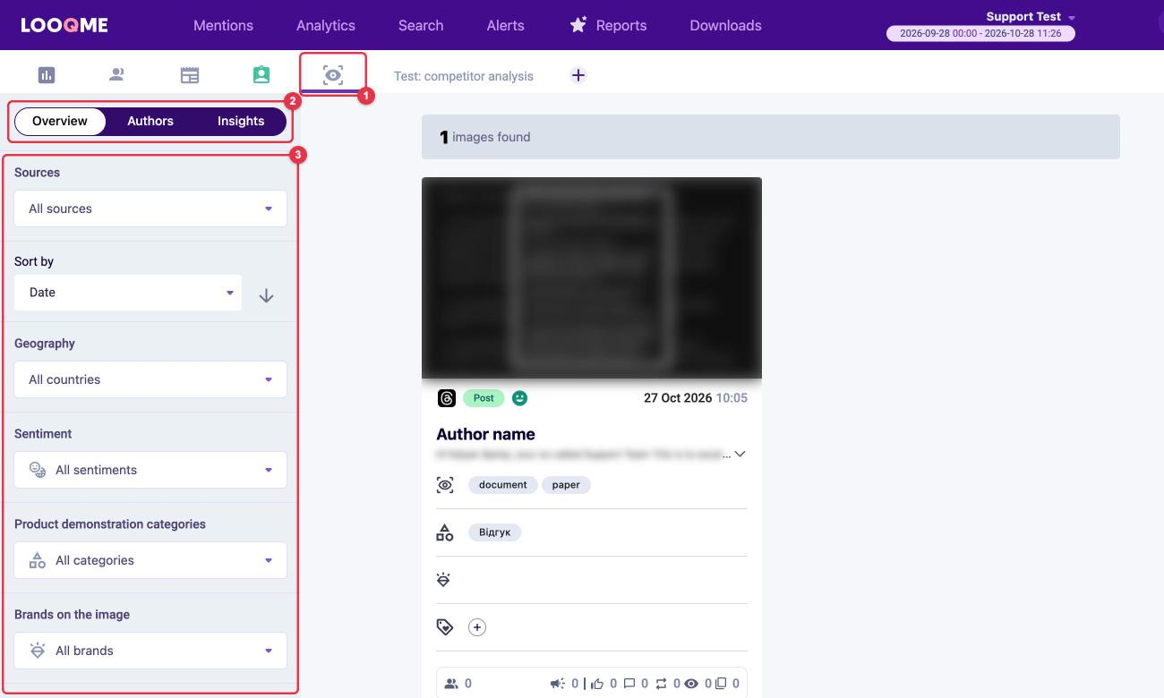Add a tag with the circled plus button
Viewport: 1164px width, 698px height.
[477, 627]
